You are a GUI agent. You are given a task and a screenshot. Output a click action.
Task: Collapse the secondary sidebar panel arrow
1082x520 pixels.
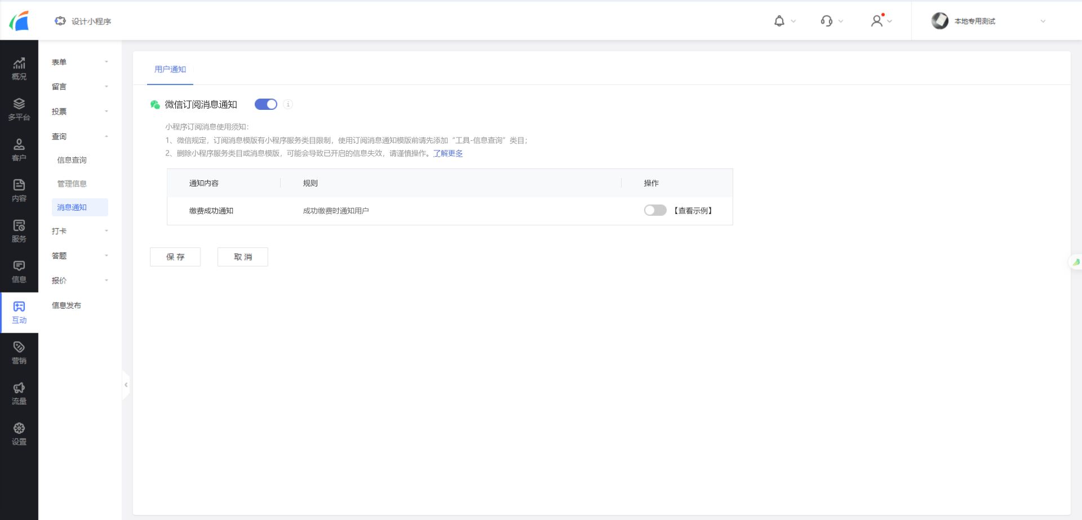[126, 385]
